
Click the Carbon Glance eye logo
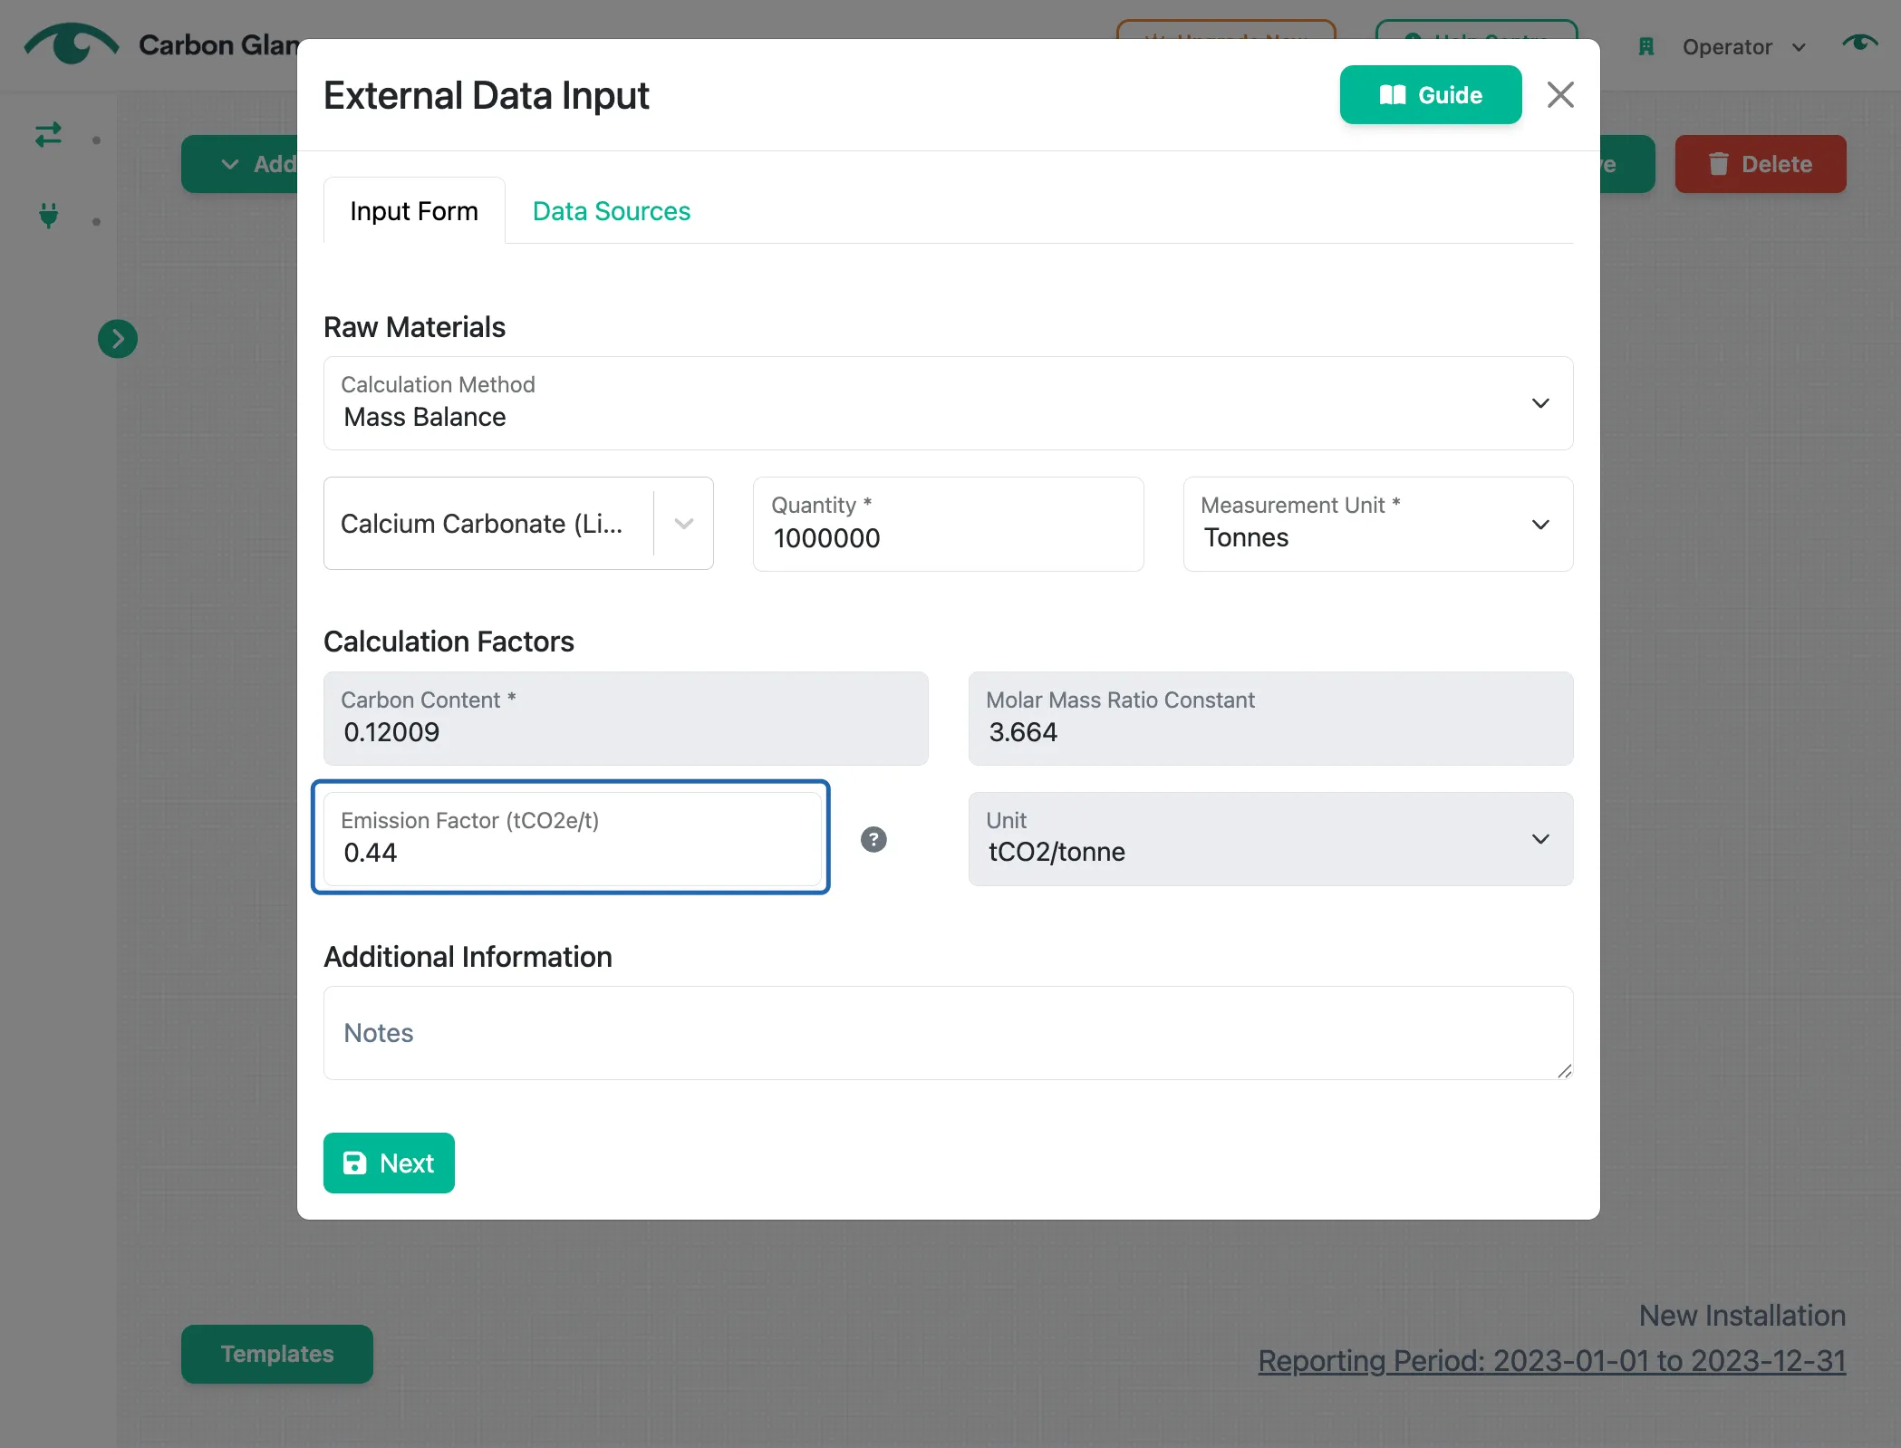pyautogui.click(x=71, y=43)
